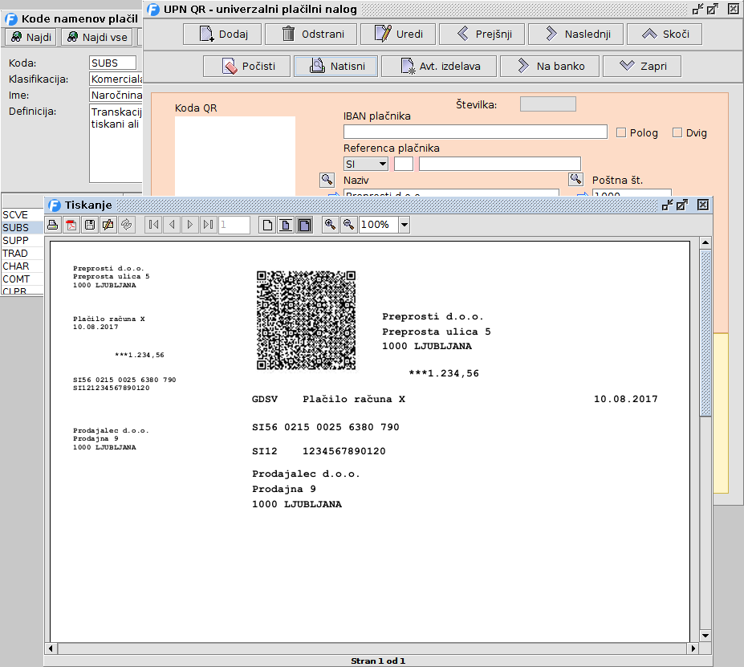744x667 pixels.
Task: Click the Avt. izdelava button
Action: point(439,66)
